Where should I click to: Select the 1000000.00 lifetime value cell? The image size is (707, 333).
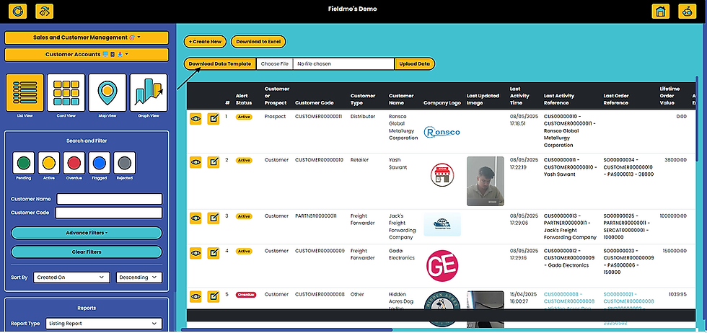pyautogui.click(x=672, y=216)
